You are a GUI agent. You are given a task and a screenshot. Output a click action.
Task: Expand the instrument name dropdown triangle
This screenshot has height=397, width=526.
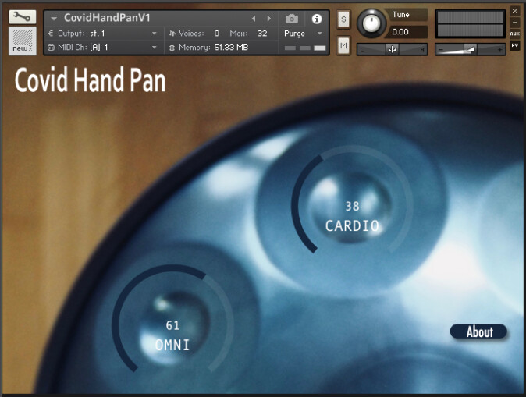pyautogui.click(x=54, y=19)
